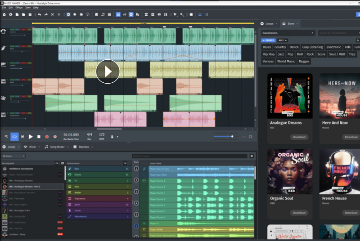
Task: Toggle Mute on the drums track
Action: point(18,30)
